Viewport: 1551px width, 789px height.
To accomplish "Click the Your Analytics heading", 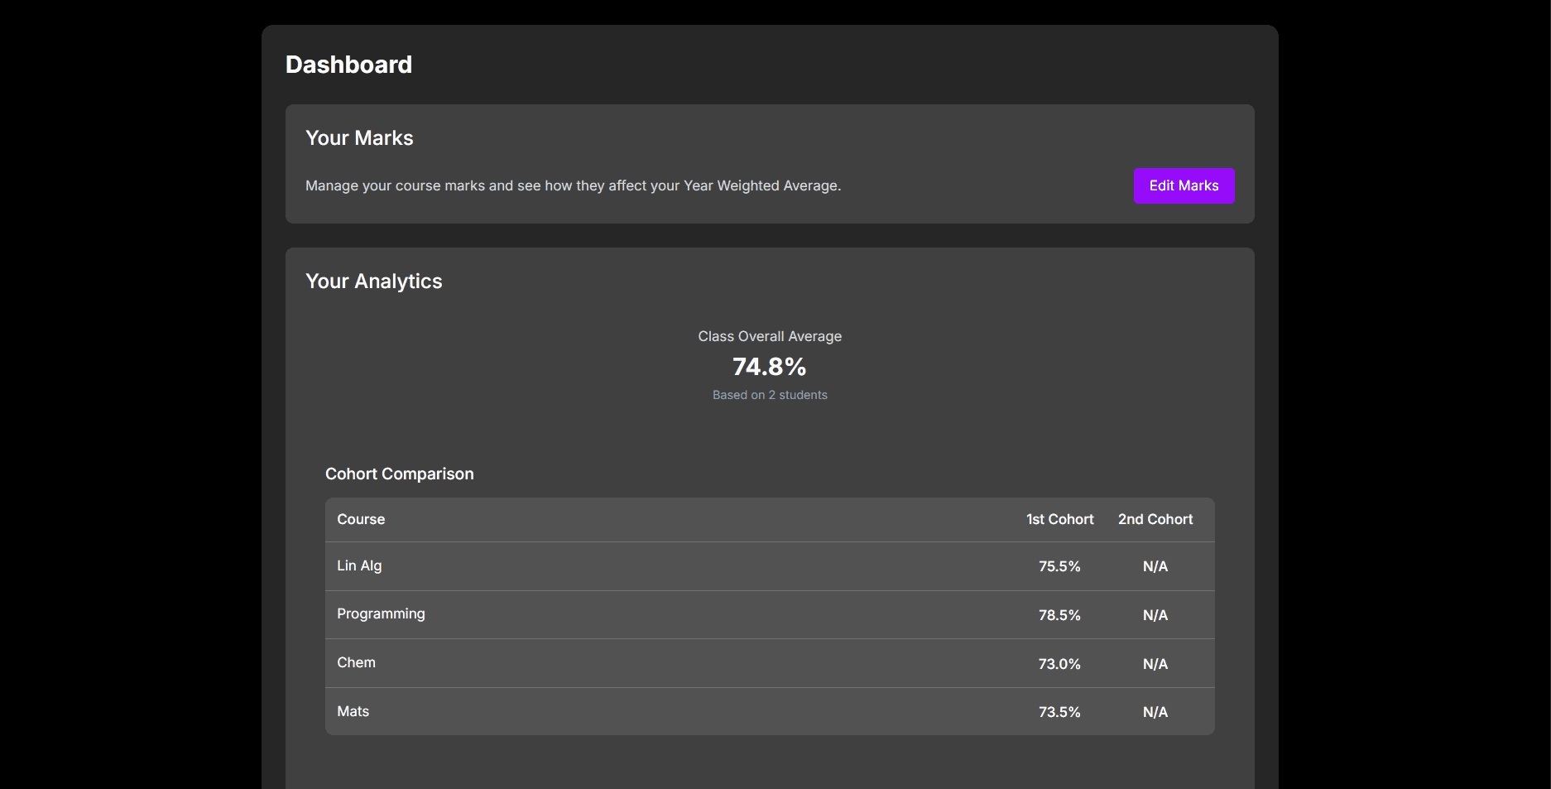I will click(374, 281).
